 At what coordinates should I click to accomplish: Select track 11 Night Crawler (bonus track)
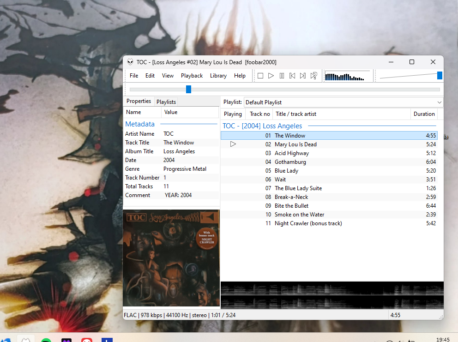(329, 223)
